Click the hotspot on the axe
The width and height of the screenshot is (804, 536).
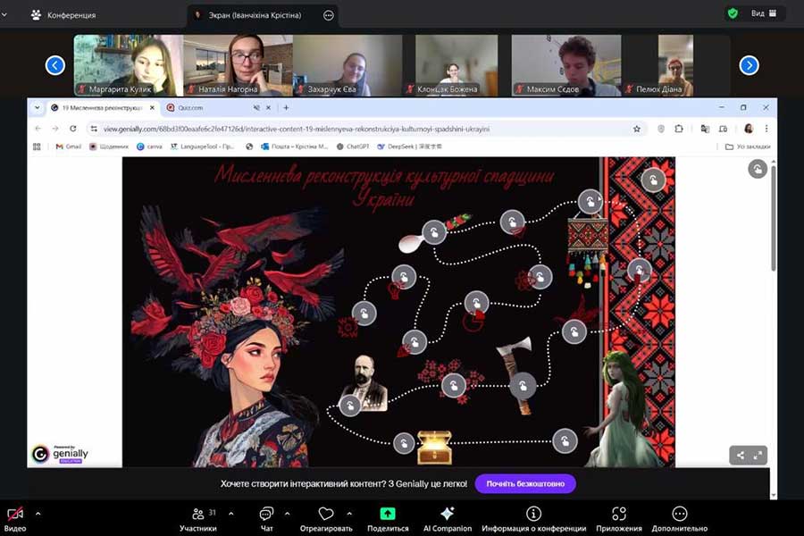click(523, 386)
